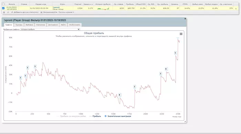Open the chart hamburger context menu
Image resolution: width=241 pixels, height=134 pixels.
(181, 34)
